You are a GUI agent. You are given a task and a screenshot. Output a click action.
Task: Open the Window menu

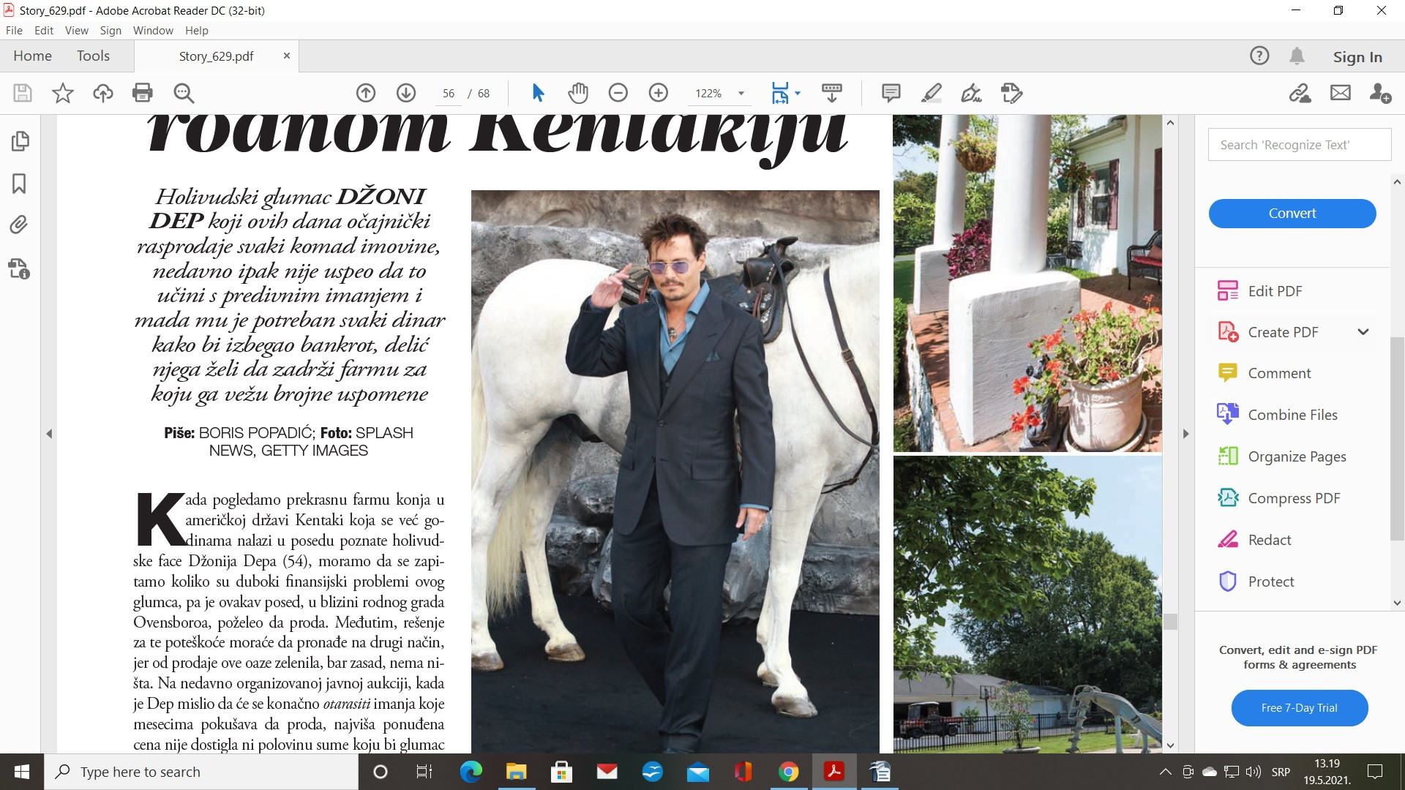click(x=153, y=31)
